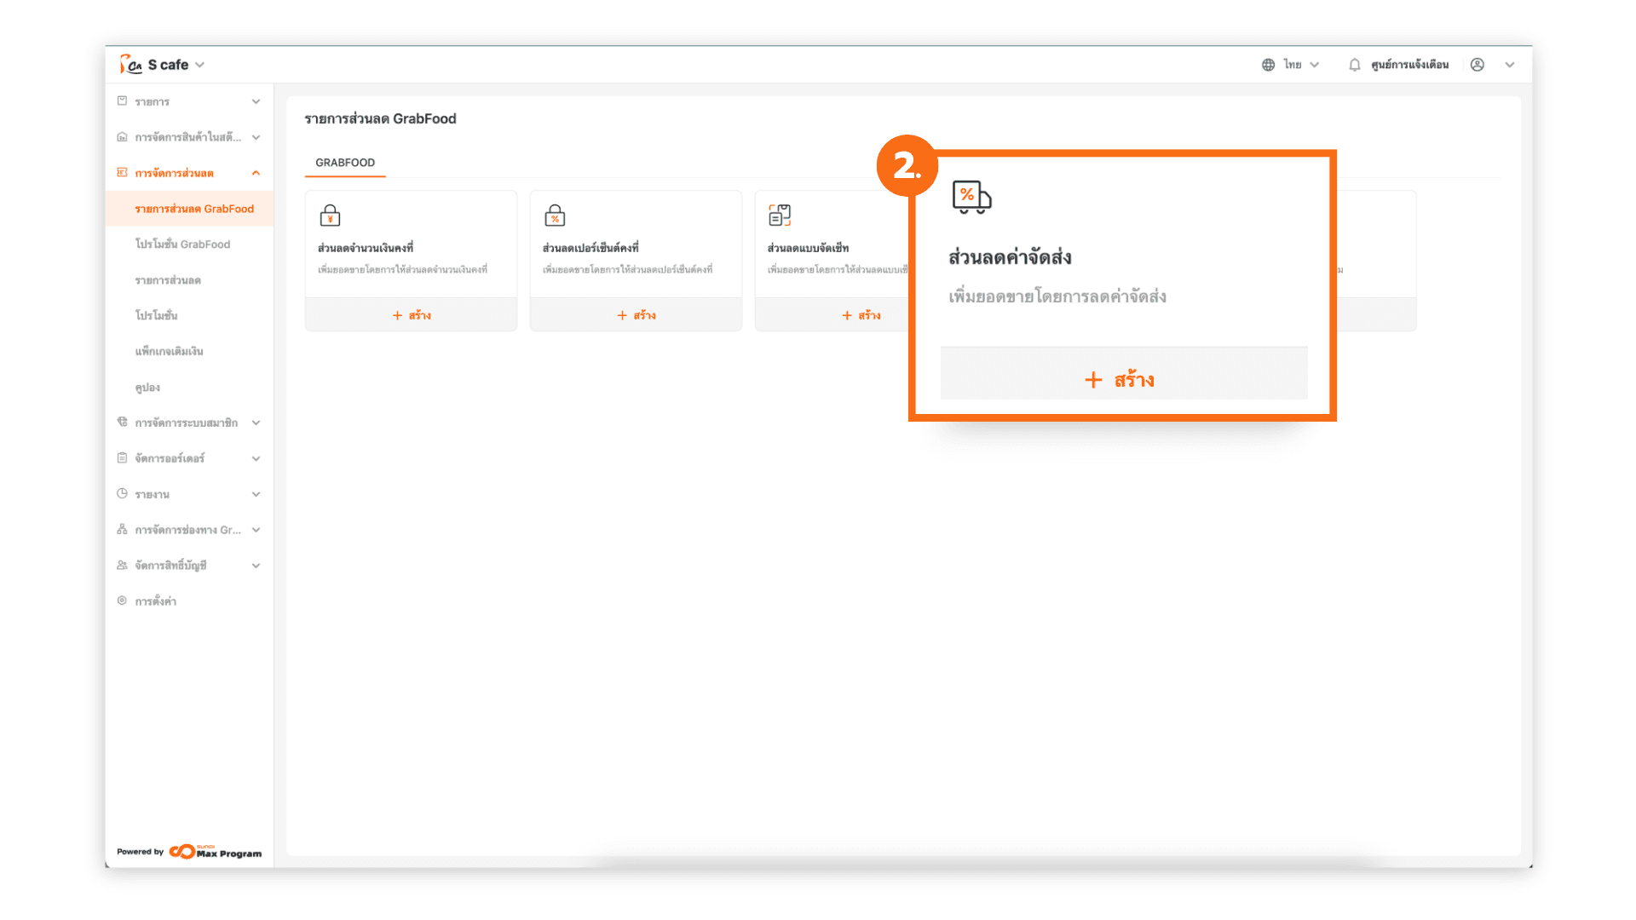Screen dimensions: 1636x920
Task: Click the user account profile icon
Action: (1478, 65)
